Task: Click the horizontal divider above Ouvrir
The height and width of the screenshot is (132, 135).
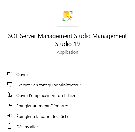Action: click(x=67, y=65)
